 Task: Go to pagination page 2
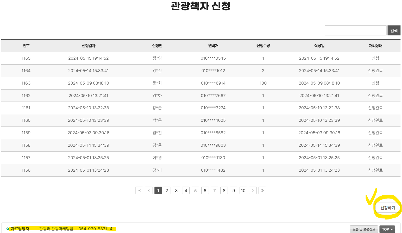pyautogui.click(x=167, y=190)
